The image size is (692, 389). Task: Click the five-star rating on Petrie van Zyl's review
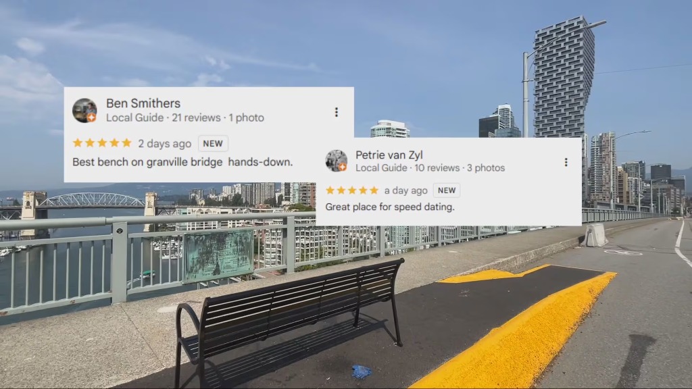(x=351, y=190)
